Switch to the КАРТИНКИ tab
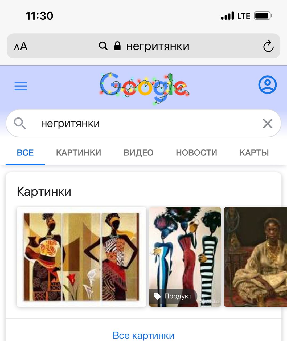Viewport: 287px width, 341px height. [79, 153]
